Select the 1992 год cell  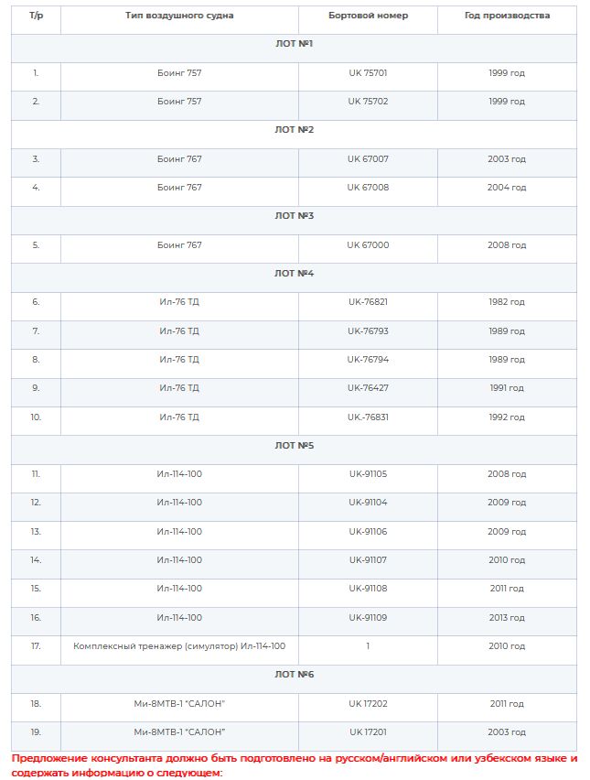[507, 421]
